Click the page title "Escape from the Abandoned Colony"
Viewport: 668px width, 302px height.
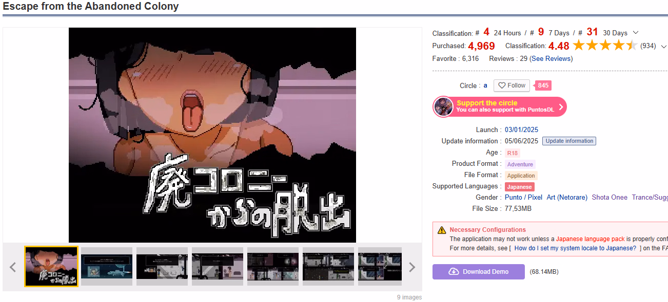click(91, 7)
